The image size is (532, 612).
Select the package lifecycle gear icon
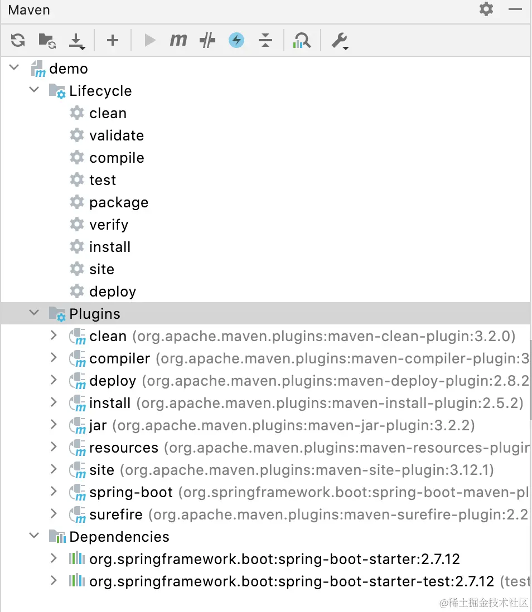77,202
